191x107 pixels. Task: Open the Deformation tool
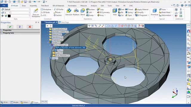click(x=165, y=15)
